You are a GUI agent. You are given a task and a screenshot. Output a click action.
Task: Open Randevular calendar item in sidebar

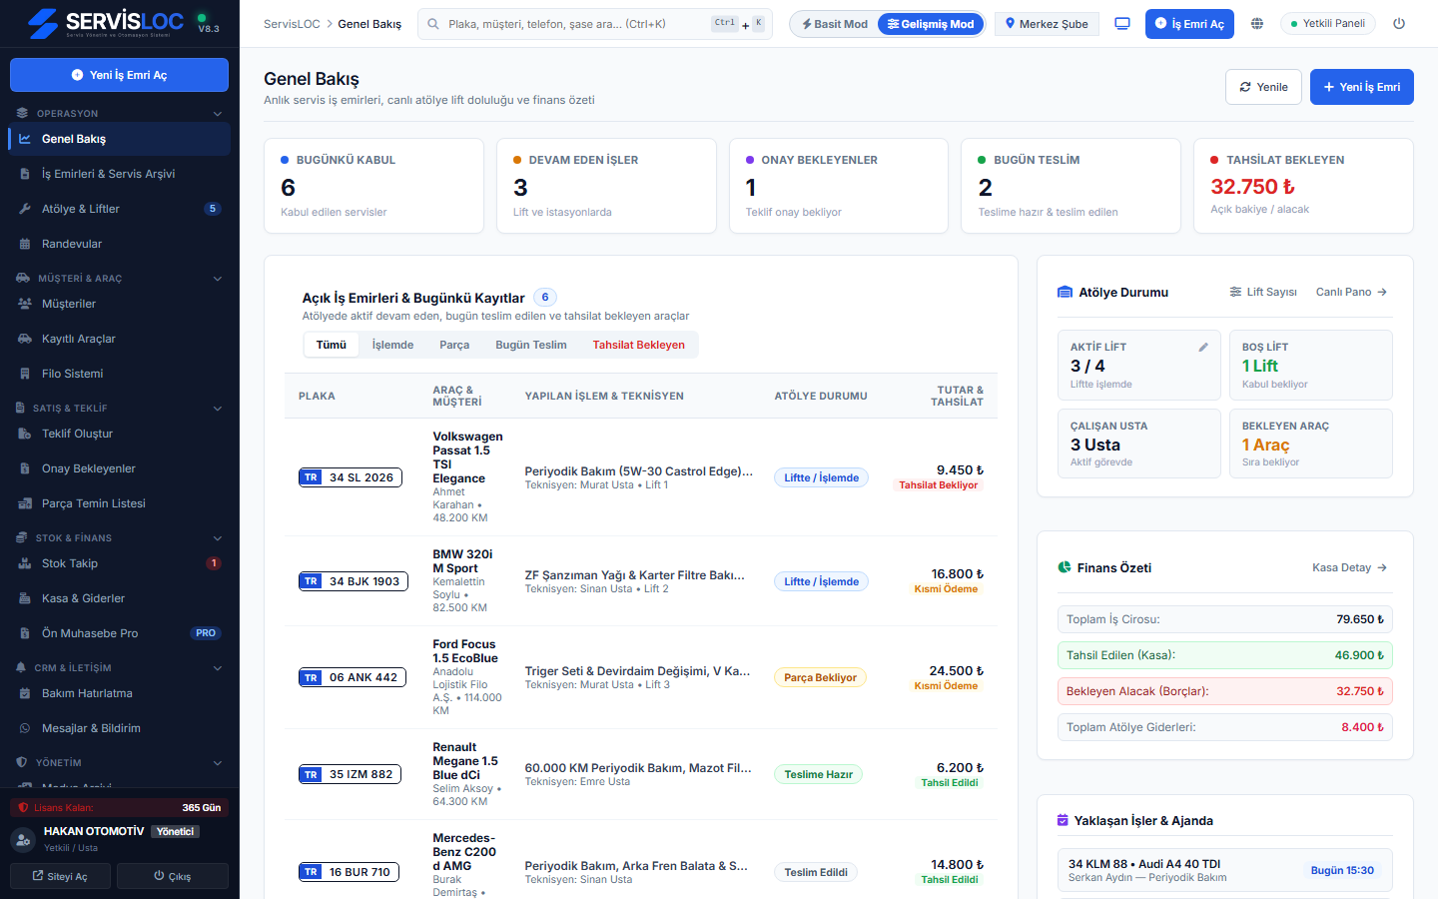120,244
